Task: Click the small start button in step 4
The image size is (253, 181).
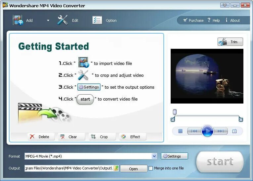Action: coord(85,99)
